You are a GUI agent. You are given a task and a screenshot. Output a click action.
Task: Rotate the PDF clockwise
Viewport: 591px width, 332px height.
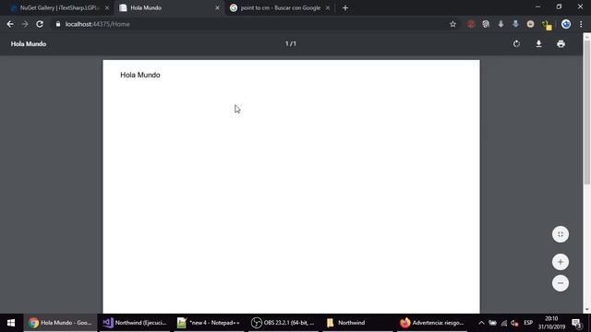tap(516, 44)
